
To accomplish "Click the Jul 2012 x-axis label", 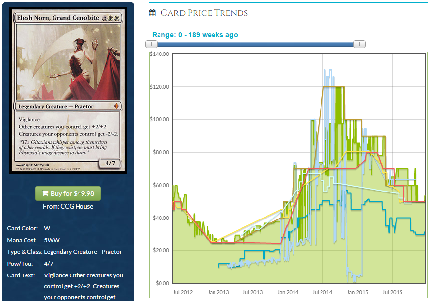I will click(183, 292).
